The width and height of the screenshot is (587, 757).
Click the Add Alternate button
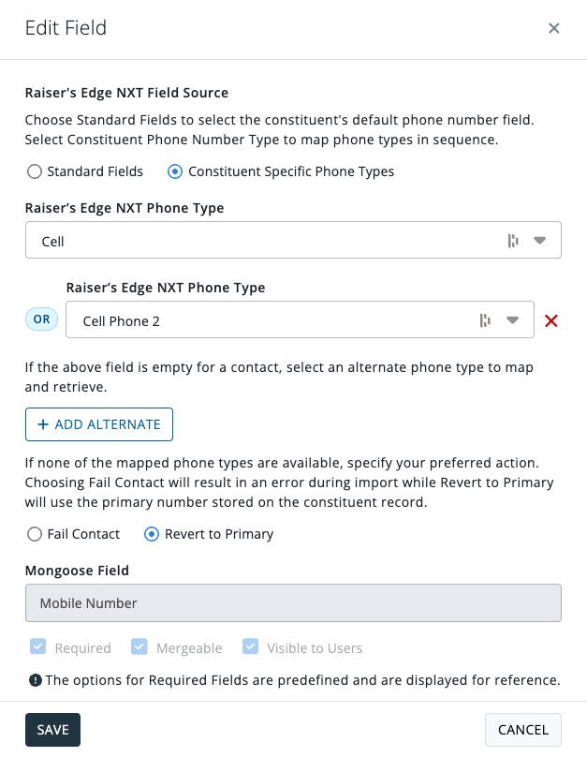[x=99, y=424]
